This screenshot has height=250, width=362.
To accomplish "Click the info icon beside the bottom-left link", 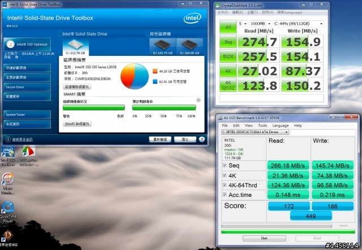I will click(x=8, y=139).
